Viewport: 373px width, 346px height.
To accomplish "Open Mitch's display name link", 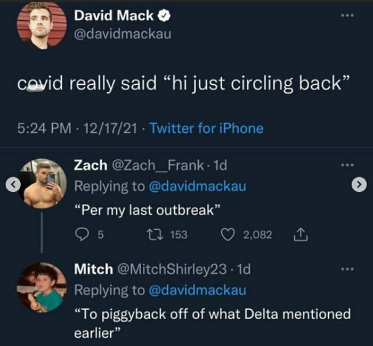I will pos(93,269).
